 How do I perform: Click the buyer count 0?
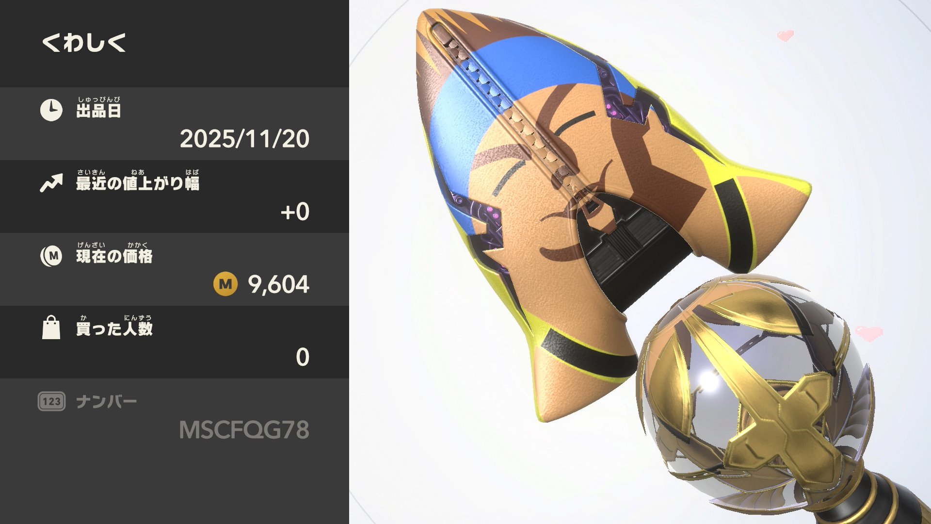tap(303, 357)
